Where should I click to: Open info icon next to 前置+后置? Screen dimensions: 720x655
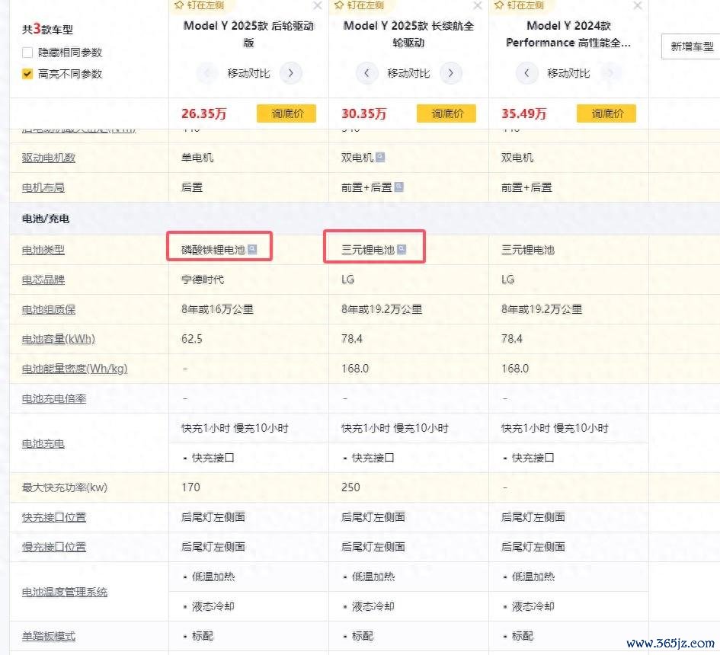pyautogui.click(x=398, y=187)
